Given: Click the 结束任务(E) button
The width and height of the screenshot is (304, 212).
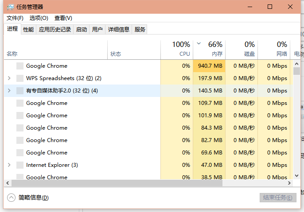Looking at the screenshot, I should [x=277, y=197].
